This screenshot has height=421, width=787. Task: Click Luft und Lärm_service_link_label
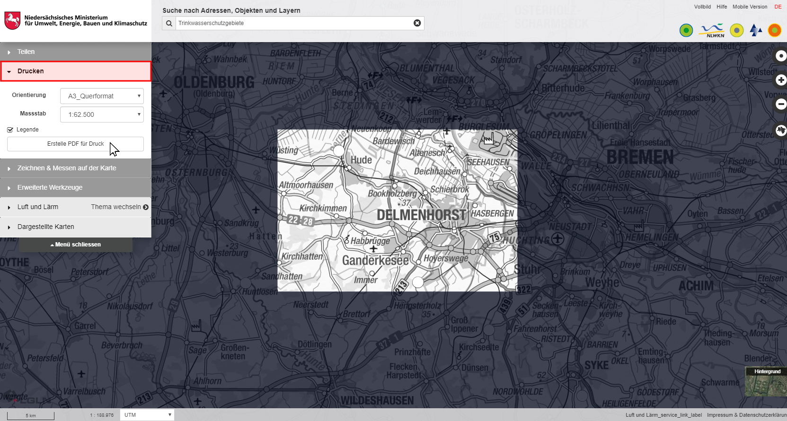(x=663, y=415)
